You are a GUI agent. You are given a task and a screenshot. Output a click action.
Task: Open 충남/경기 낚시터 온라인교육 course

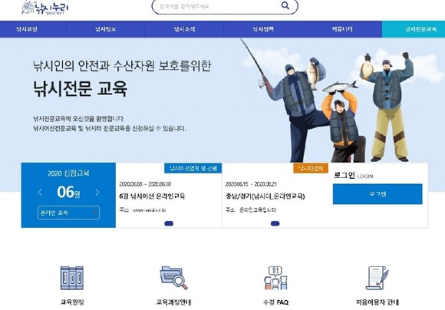(265, 196)
